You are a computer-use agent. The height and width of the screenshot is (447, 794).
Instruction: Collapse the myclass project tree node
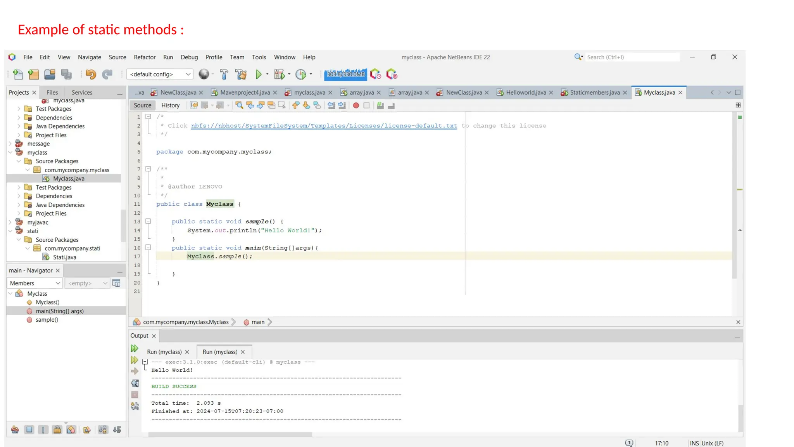pos(10,152)
